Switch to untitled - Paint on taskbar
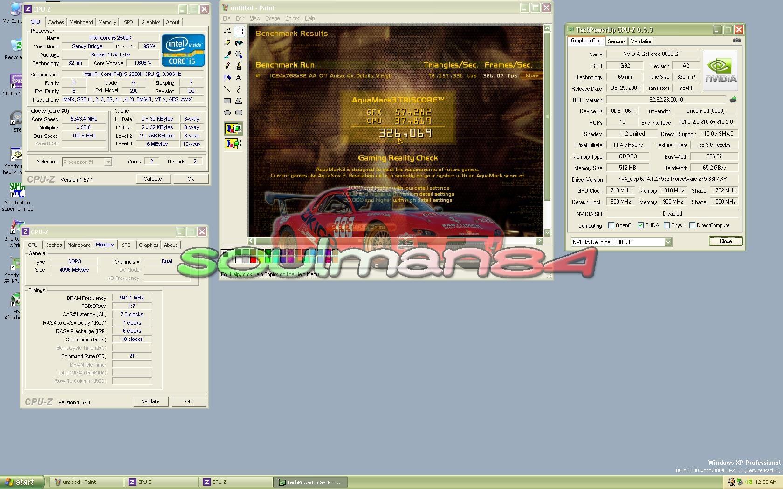Viewport: 783px width, 489px height. (87, 482)
